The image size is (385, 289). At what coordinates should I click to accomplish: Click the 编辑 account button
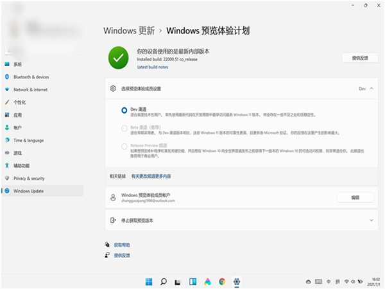click(x=355, y=197)
